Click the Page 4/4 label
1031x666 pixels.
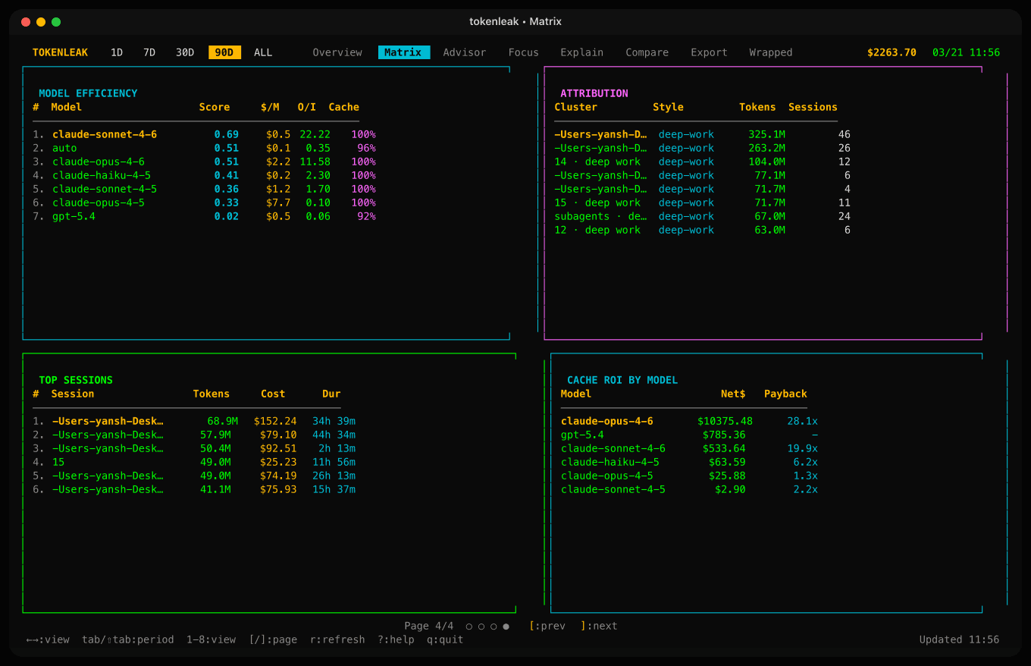(x=429, y=626)
